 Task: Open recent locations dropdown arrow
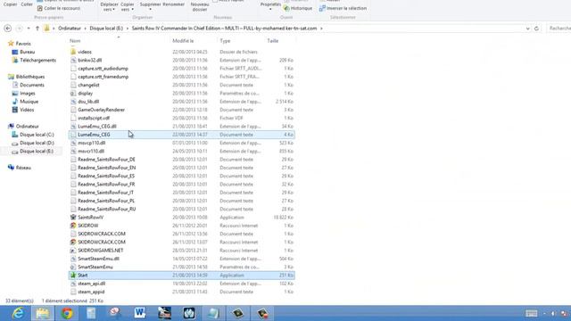pyautogui.click(x=29, y=28)
